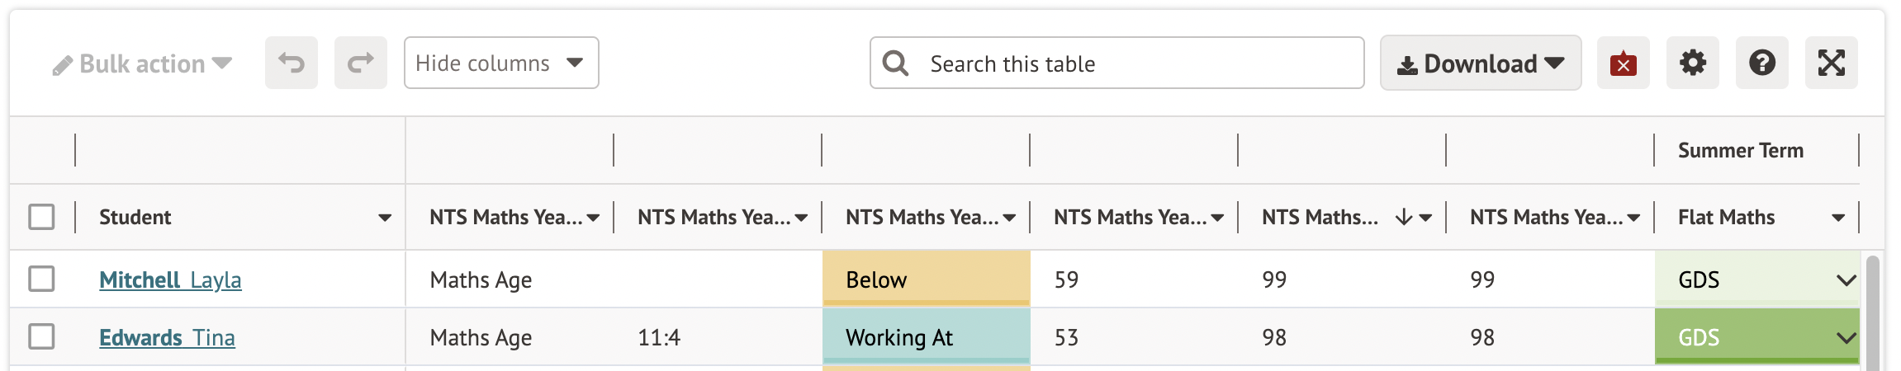Expand GDS dropdown for Edwards Tina
Image resolution: width=1901 pixels, height=371 pixels.
click(x=1846, y=338)
